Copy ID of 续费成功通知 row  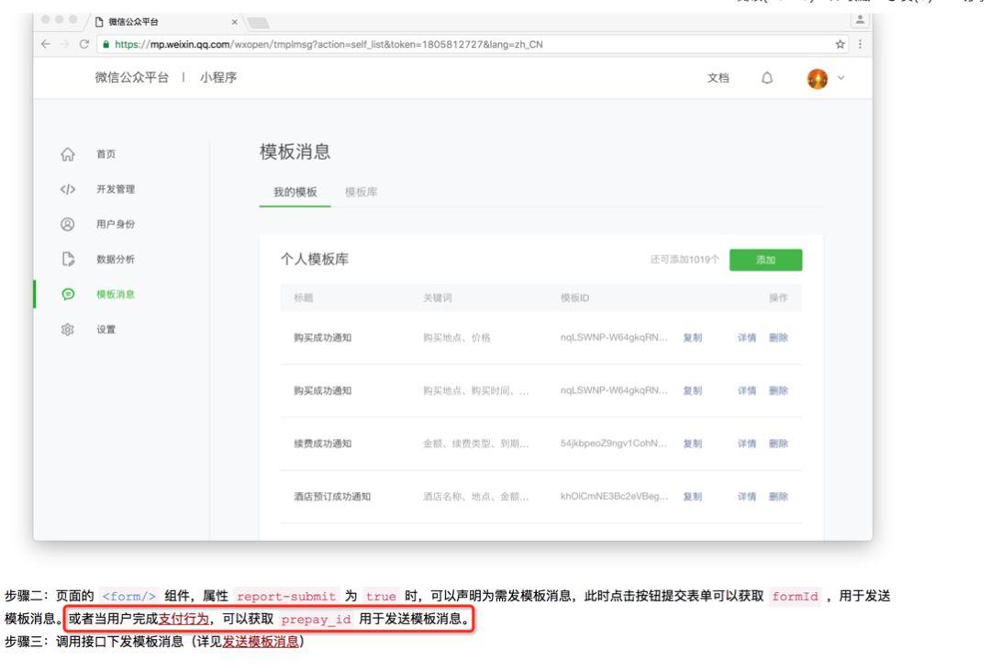pyautogui.click(x=693, y=443)
